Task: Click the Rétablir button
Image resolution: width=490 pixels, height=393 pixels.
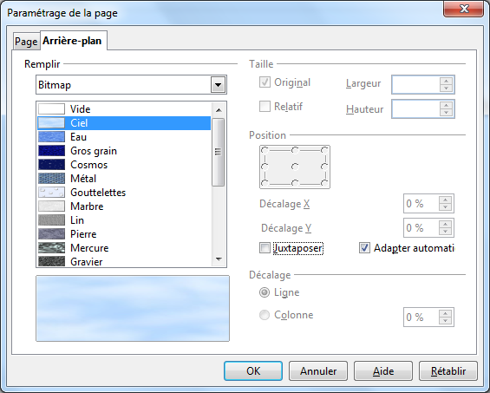Action: (448, 371)
